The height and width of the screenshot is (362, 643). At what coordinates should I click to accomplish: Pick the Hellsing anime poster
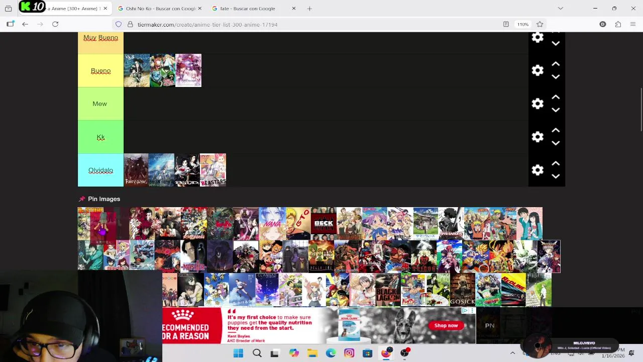point(372,256)
